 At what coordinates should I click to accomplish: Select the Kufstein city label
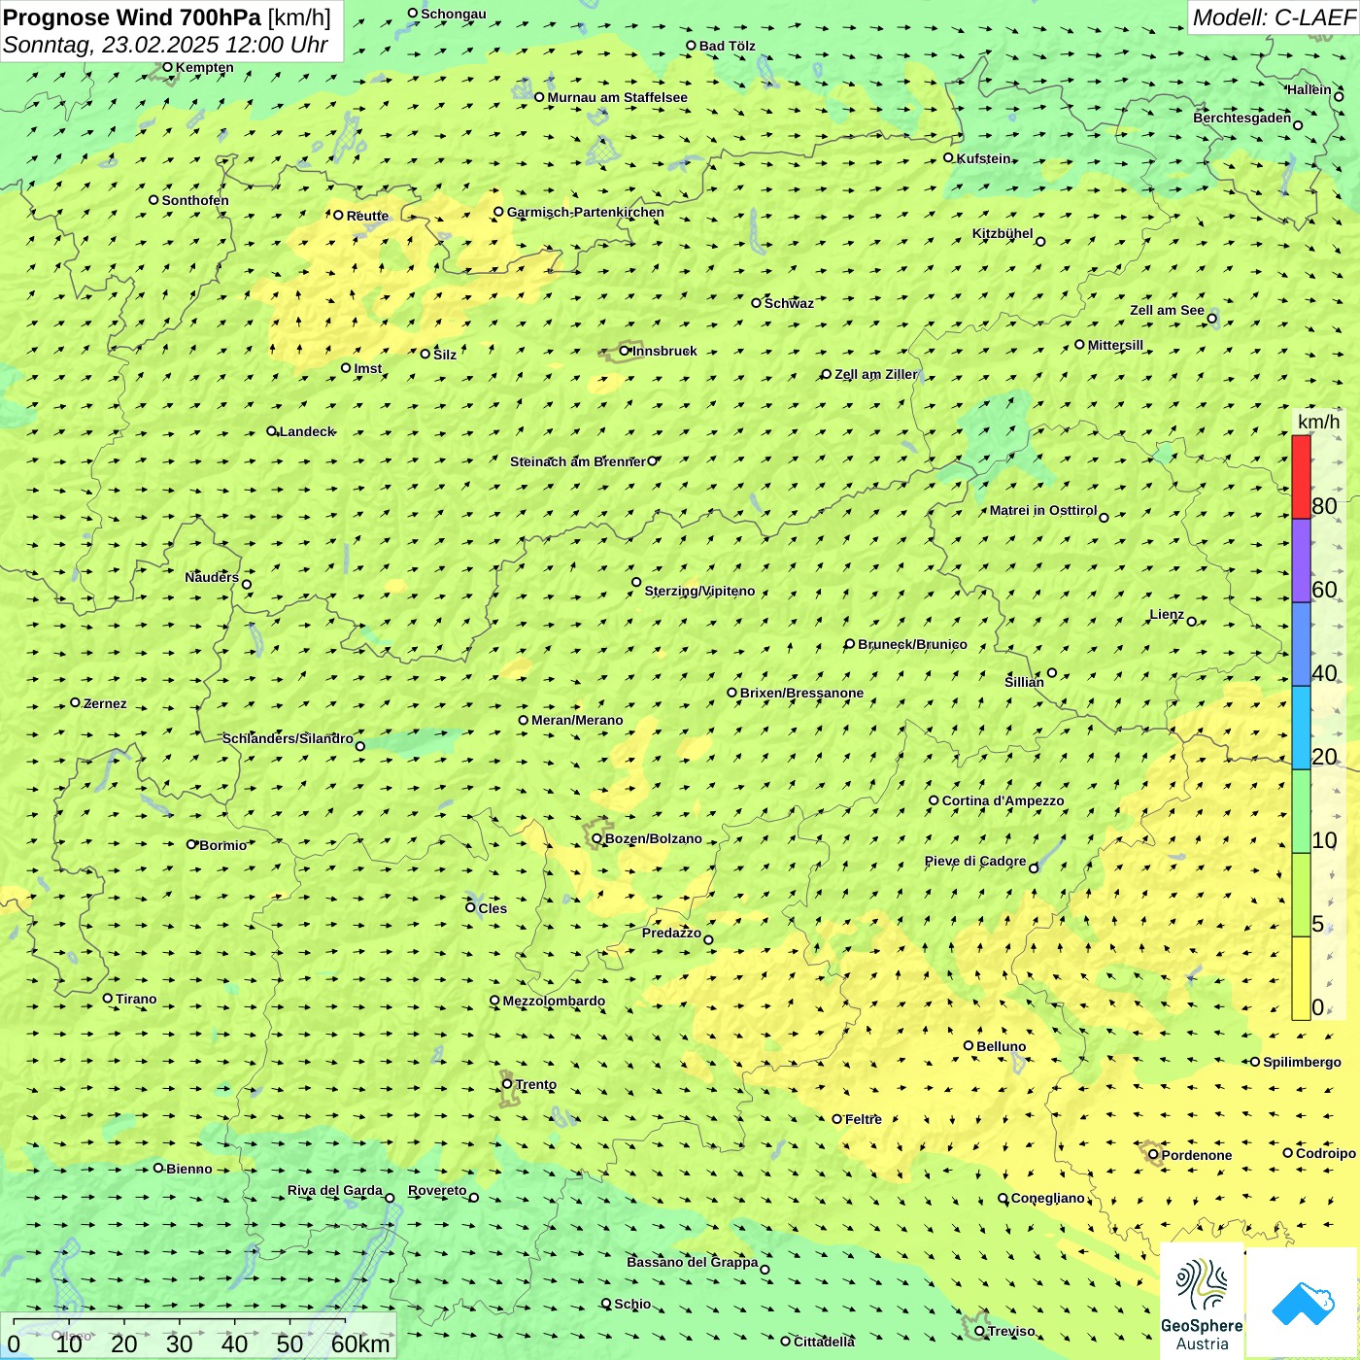pyautogui.click(x=984, y=158)
